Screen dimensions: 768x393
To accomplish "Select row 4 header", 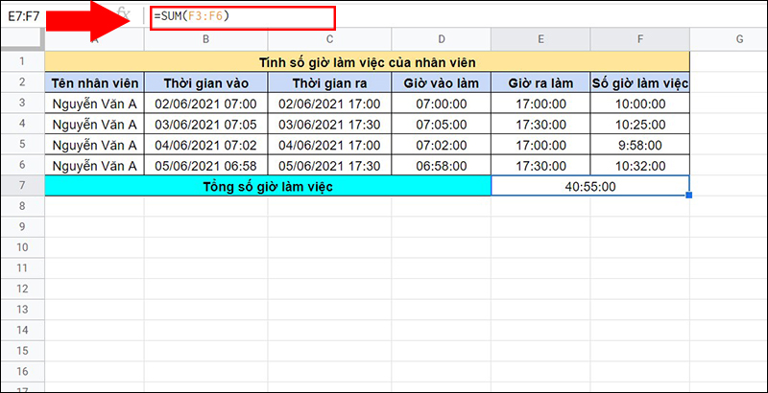I will coord(22,124).
